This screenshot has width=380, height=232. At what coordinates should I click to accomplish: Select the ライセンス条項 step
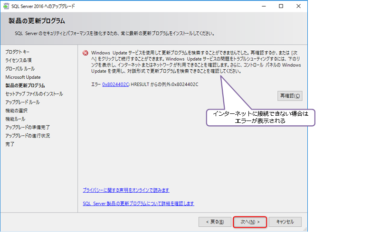click(19, 60)
